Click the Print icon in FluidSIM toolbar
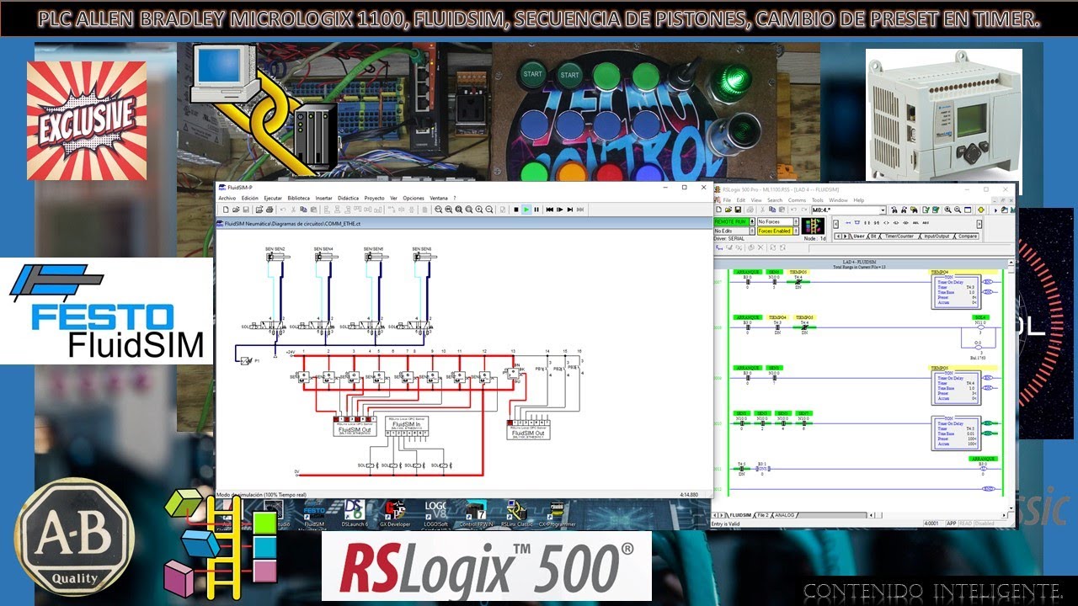 point(269,210)
